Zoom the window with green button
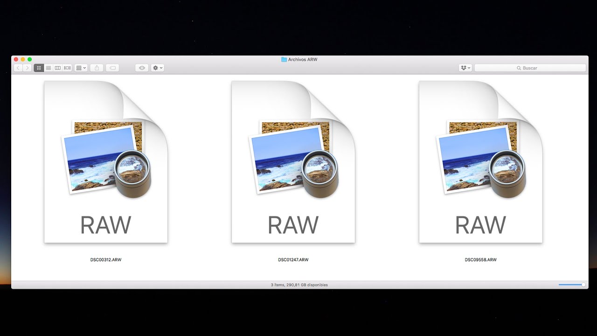This screenshot has height=336, width=597. [30, 59]
